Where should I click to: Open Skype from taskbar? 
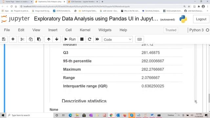[x=132, y=115]
